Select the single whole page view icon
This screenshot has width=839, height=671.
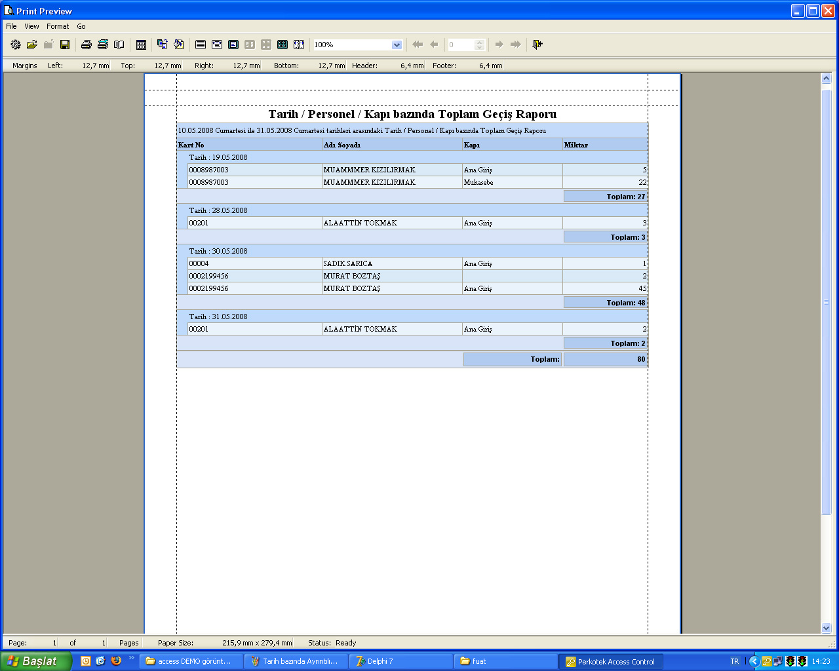pyautogui.click(x=233, y=45)
